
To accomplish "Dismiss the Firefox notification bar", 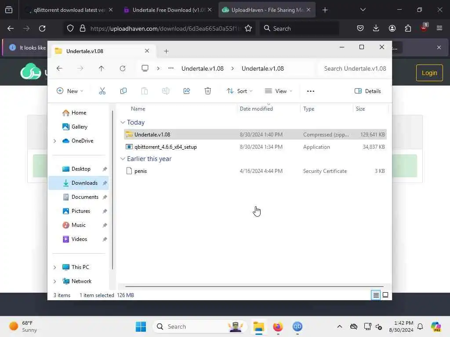I will [439, 47].
